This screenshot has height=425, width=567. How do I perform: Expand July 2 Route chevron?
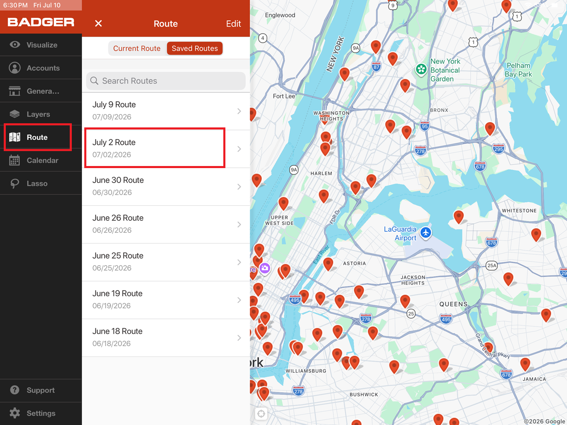[x=239, y=149]
